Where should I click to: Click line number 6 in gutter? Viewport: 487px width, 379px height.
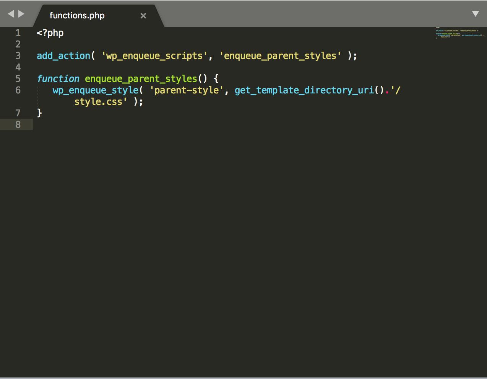pyautogui.click(x=18, y=90)
